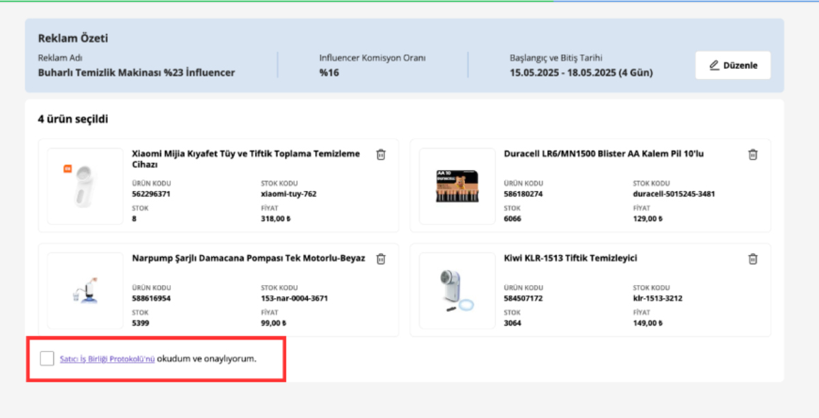
Task: Click the price 318,00 ₺
Action: (275, 219)
